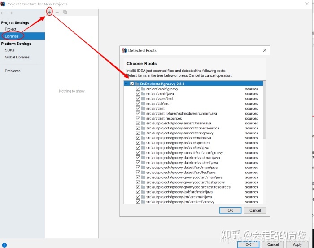The height and width of the screenshot is (248, 314).
Task: Go forward with the right arrow icon
Action: 11,13
